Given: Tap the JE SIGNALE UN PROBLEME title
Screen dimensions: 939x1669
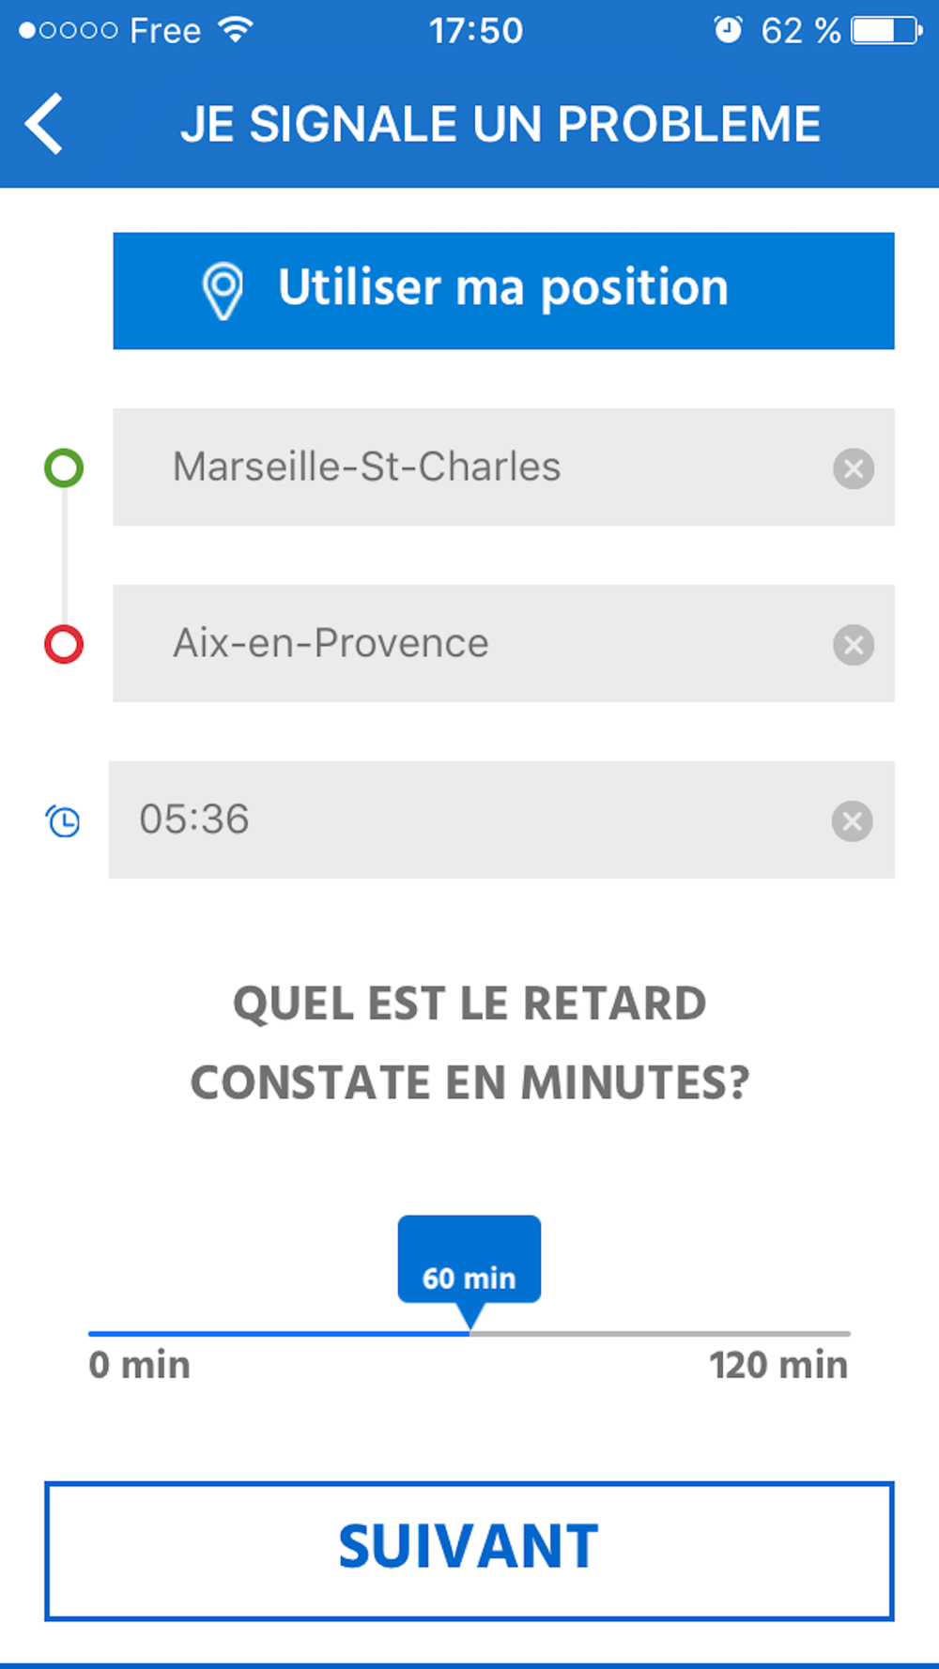Looking at the screenshot, I should [500, 124].
